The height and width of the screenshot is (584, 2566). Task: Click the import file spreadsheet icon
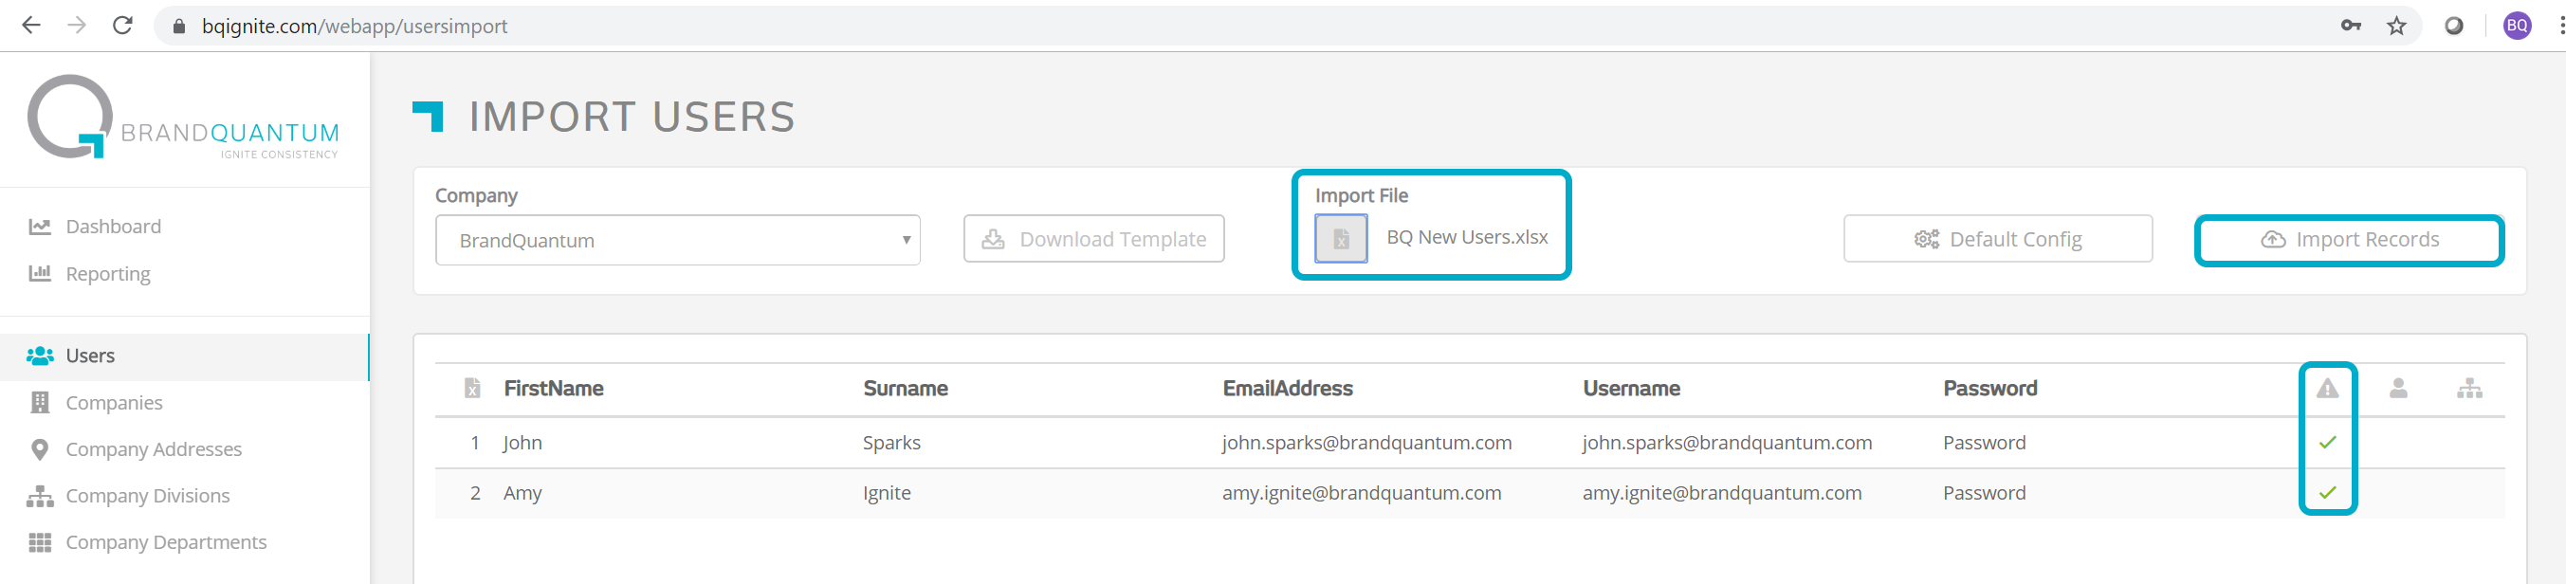pyautogui.click(x=1341, y=239)
